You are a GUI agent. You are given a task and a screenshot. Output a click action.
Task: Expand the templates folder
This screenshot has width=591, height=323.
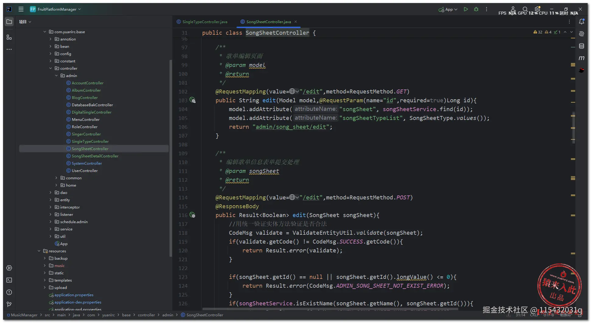click(x=45, y=280)
